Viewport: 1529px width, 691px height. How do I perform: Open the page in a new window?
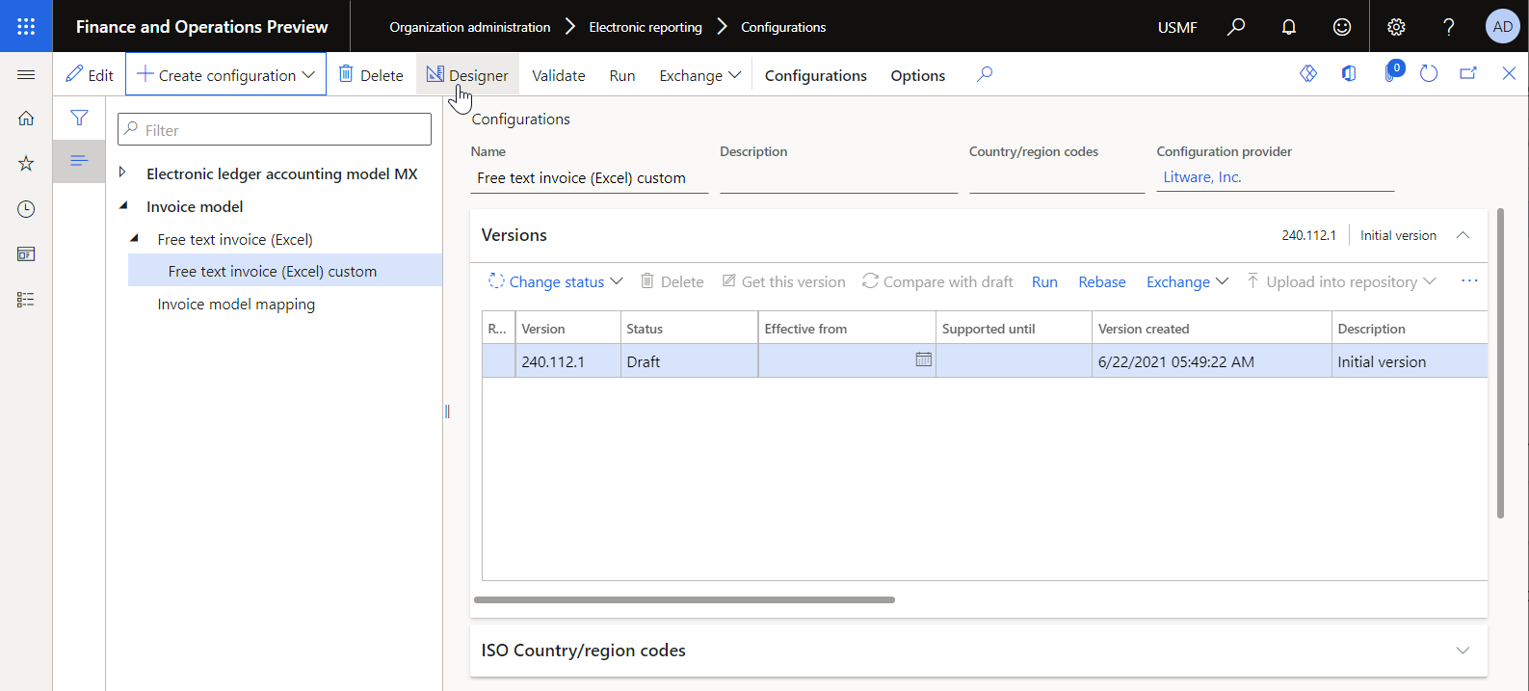point(1468,73)
